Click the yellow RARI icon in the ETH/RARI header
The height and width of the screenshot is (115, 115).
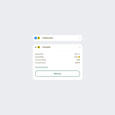tap(39, 47)
